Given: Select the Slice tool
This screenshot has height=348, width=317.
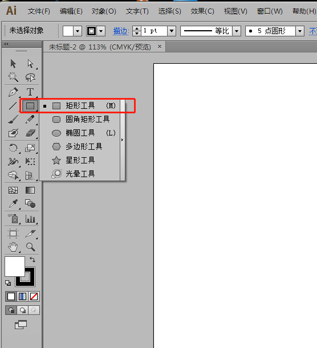Looking at the screenshot, I should tap(30, 234).
